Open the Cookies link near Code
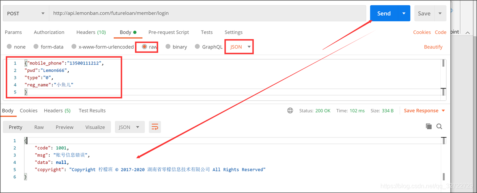 [422, 32]
